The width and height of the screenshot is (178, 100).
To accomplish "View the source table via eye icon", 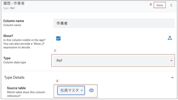I will tap(91, 90).
